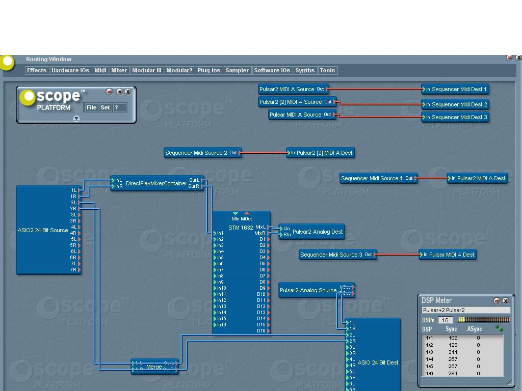Select the green MIn port on STM 1632
Viewport: 522px width, 391px height.
(236, 213)
